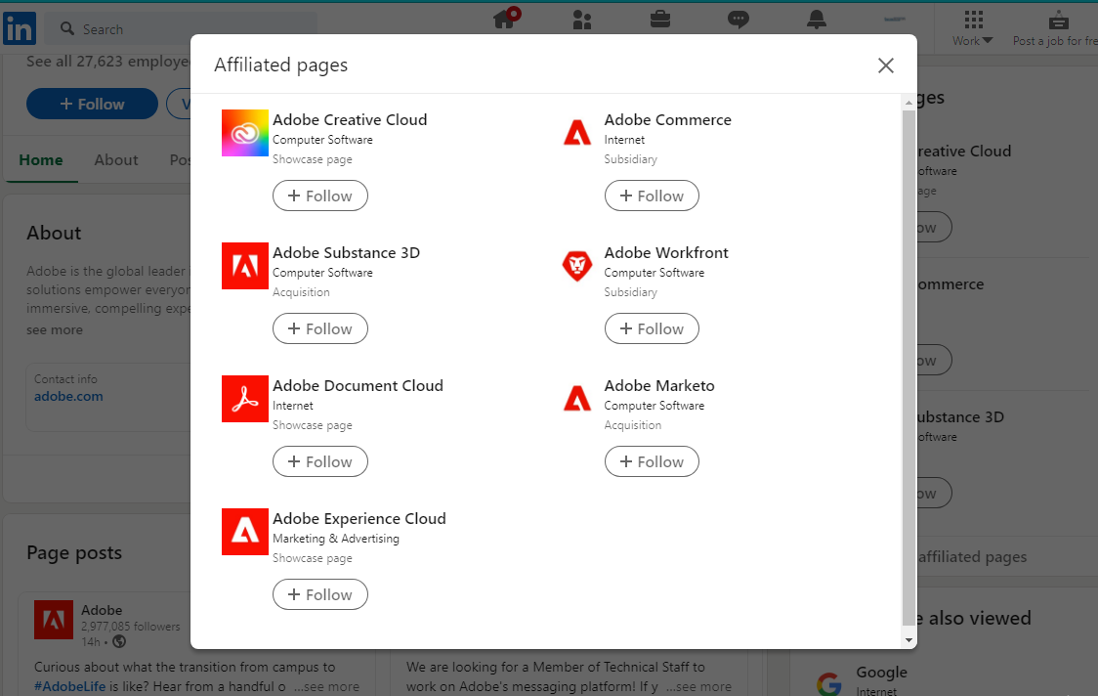Open Notifications bell icon

click(817, 19)
